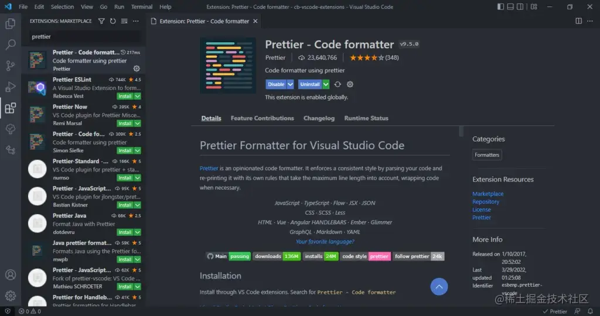Switch to the Runtime Status tab
This screenshot has height=316, width=600.
(x=366, y=118)
